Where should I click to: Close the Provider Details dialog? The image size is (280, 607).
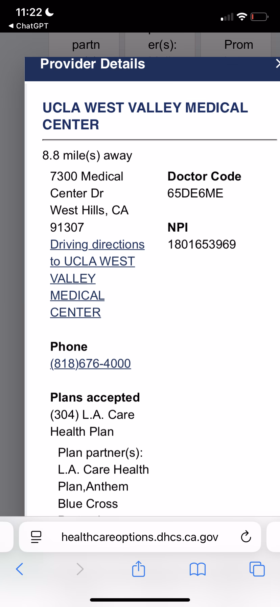(277, 64)
